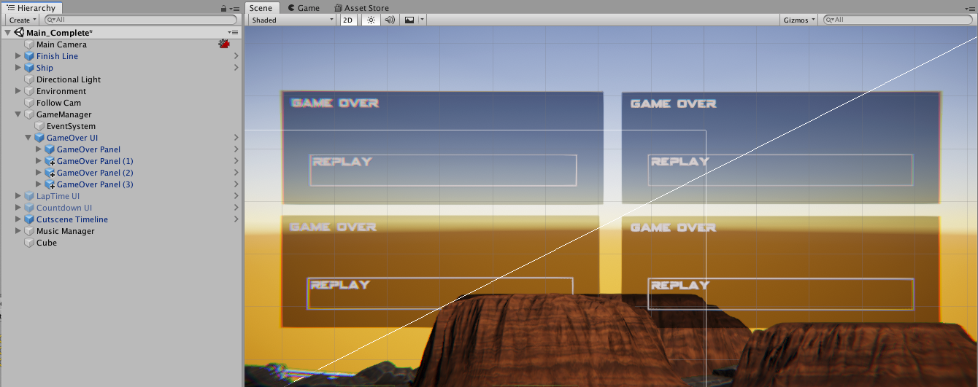Open GameOver UI prefab via right chevron
978x387 pixels.
(236, 138)
